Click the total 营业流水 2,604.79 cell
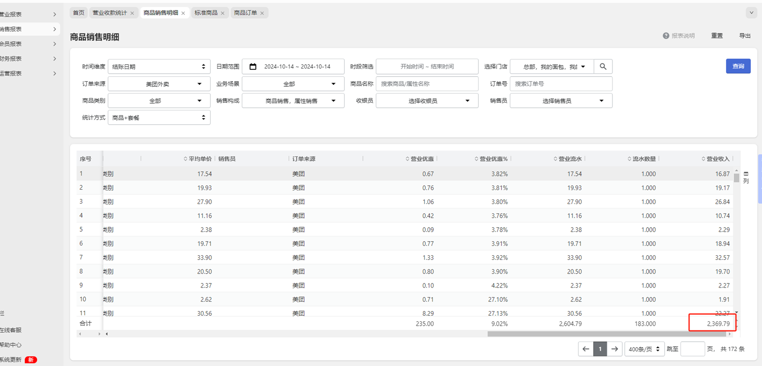The width and height of the screenshot is (762, 366). 570,324
